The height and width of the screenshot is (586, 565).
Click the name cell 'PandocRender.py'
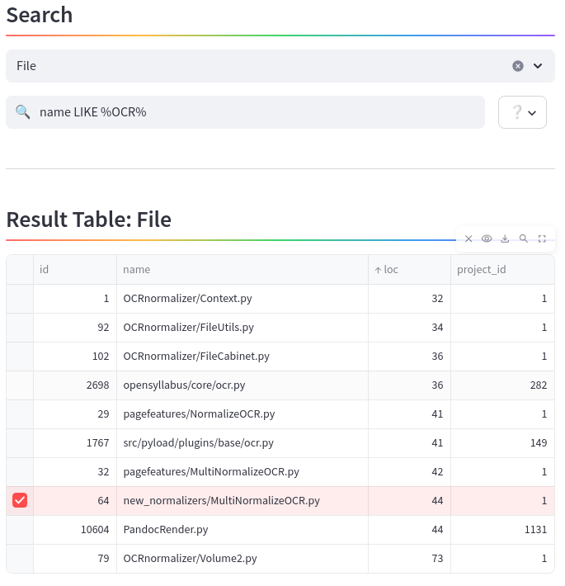click(x=242, y=530)
